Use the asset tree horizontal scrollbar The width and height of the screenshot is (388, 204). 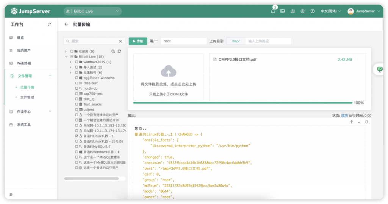coord(91,179)
